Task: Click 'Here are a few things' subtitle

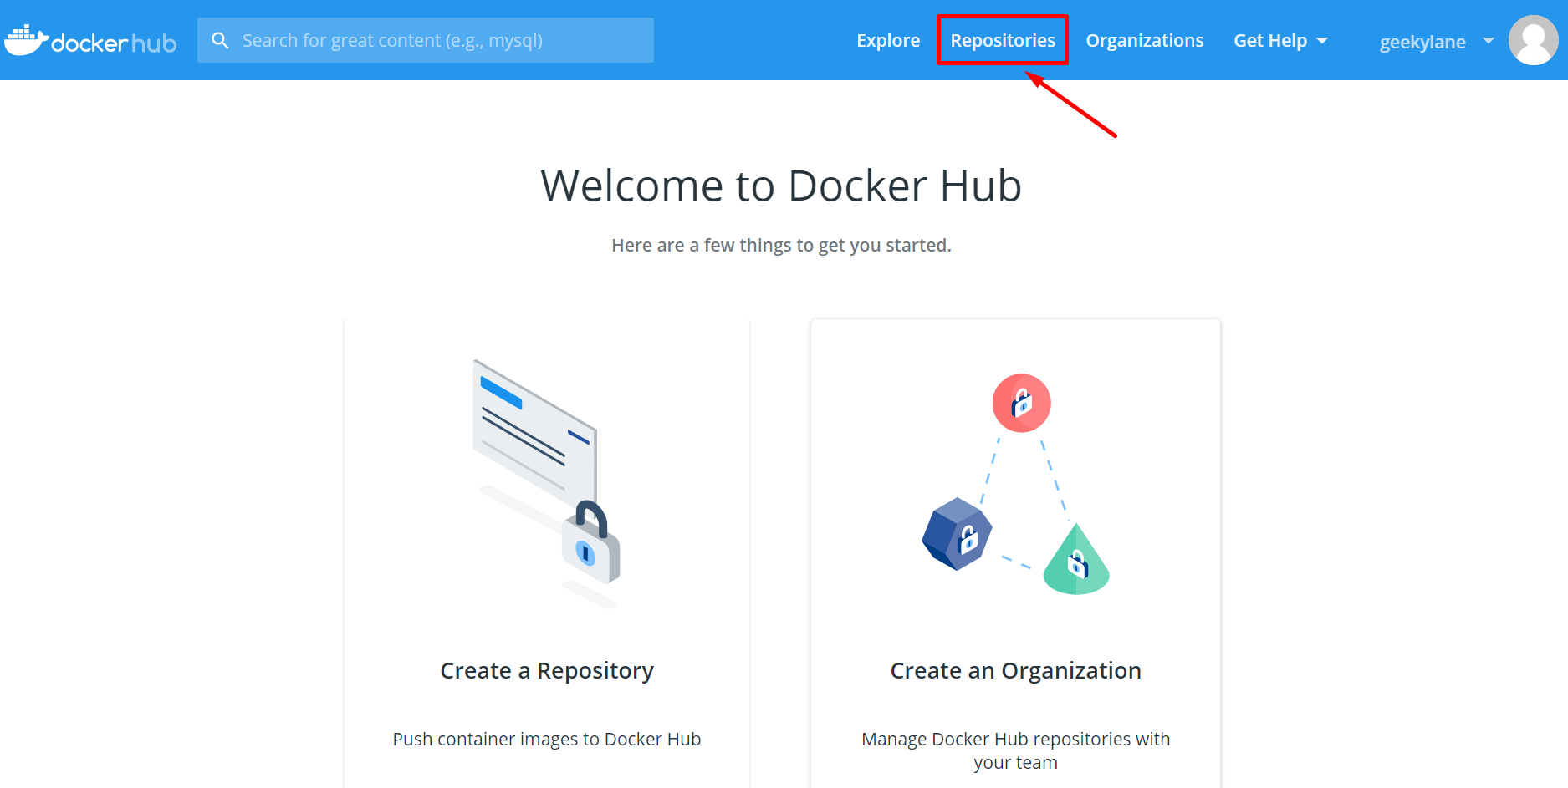Action: point(781,245)
